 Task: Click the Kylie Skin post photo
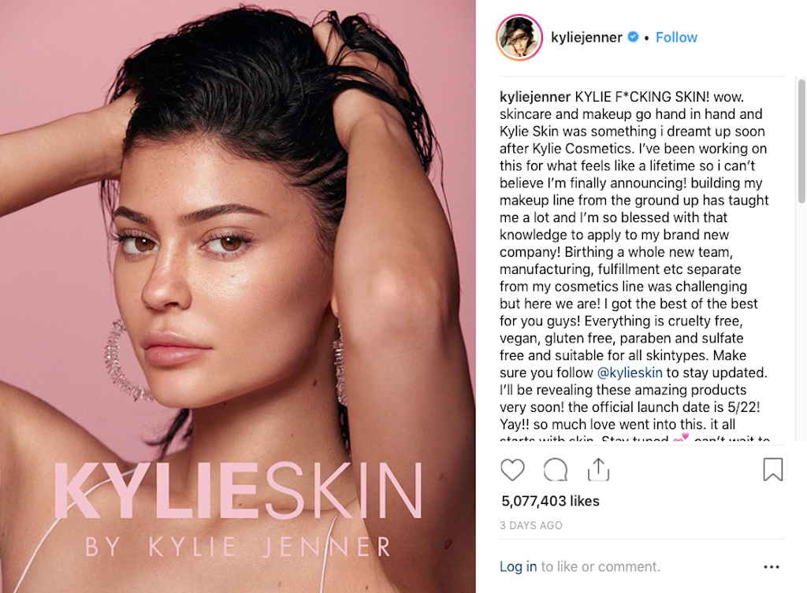(x=238, y=296)
